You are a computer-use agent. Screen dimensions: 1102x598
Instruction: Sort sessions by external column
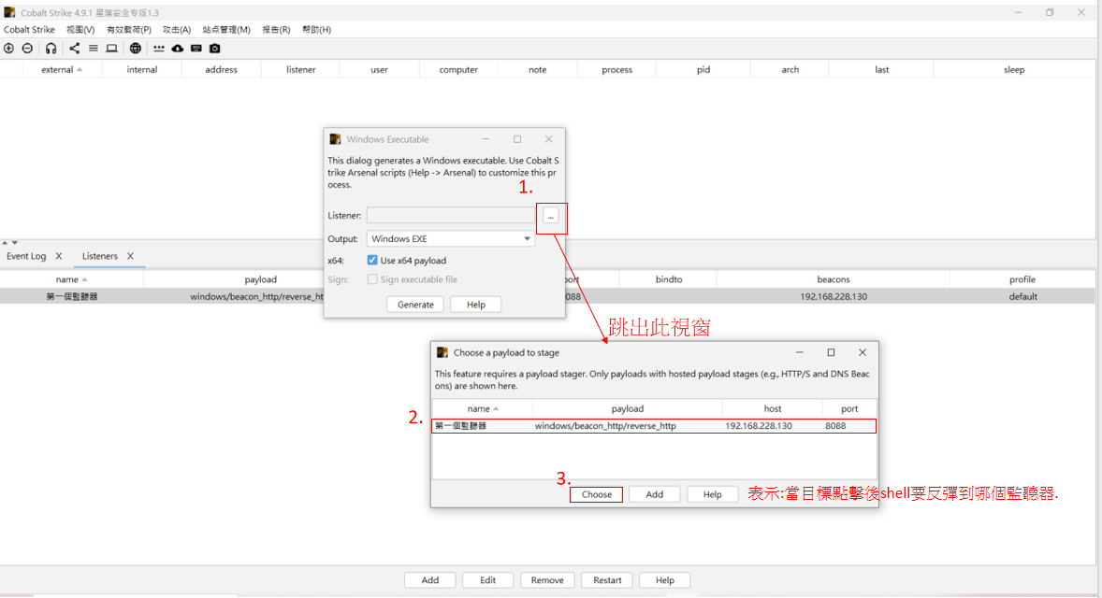62,69
